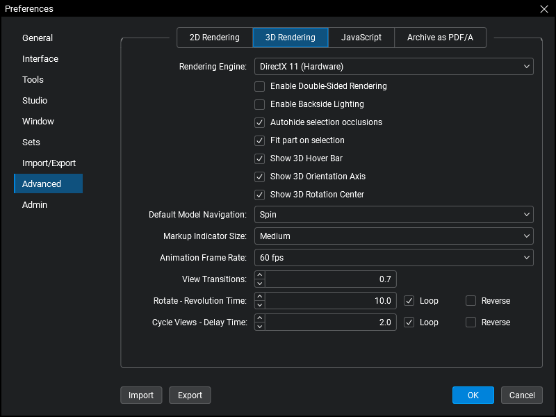Open the Archive as PDF/A tab
Image resolution: width=556 pixels, height=417 pixels.
(440, 38)
